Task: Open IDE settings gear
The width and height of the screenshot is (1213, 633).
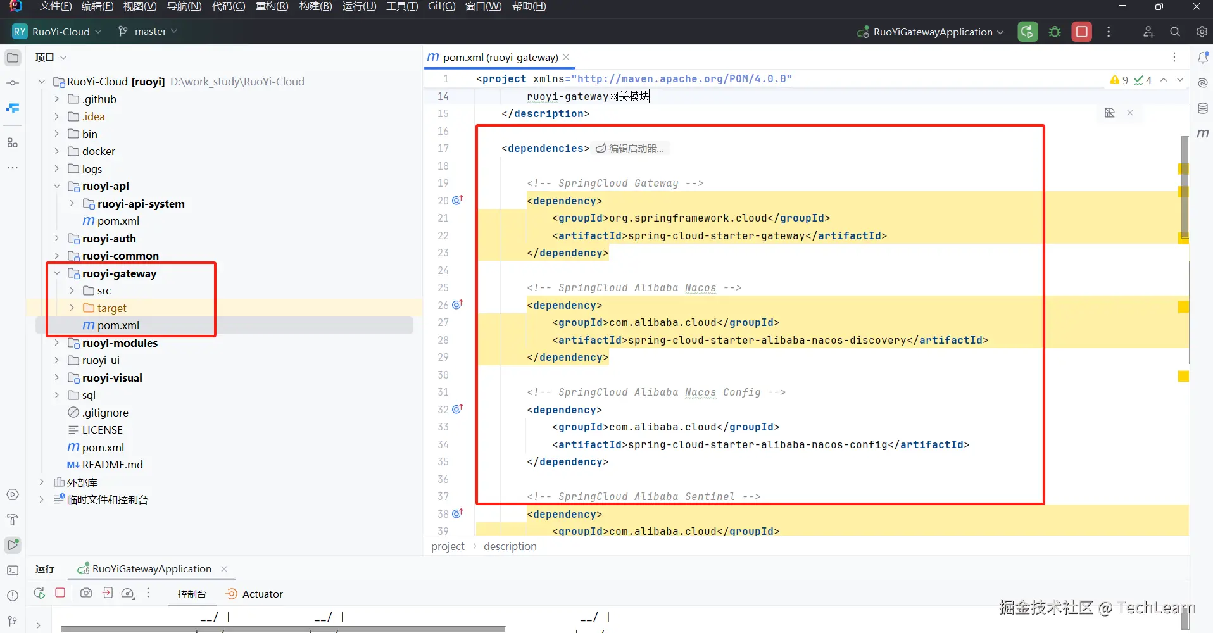Action: point(1202,32)
